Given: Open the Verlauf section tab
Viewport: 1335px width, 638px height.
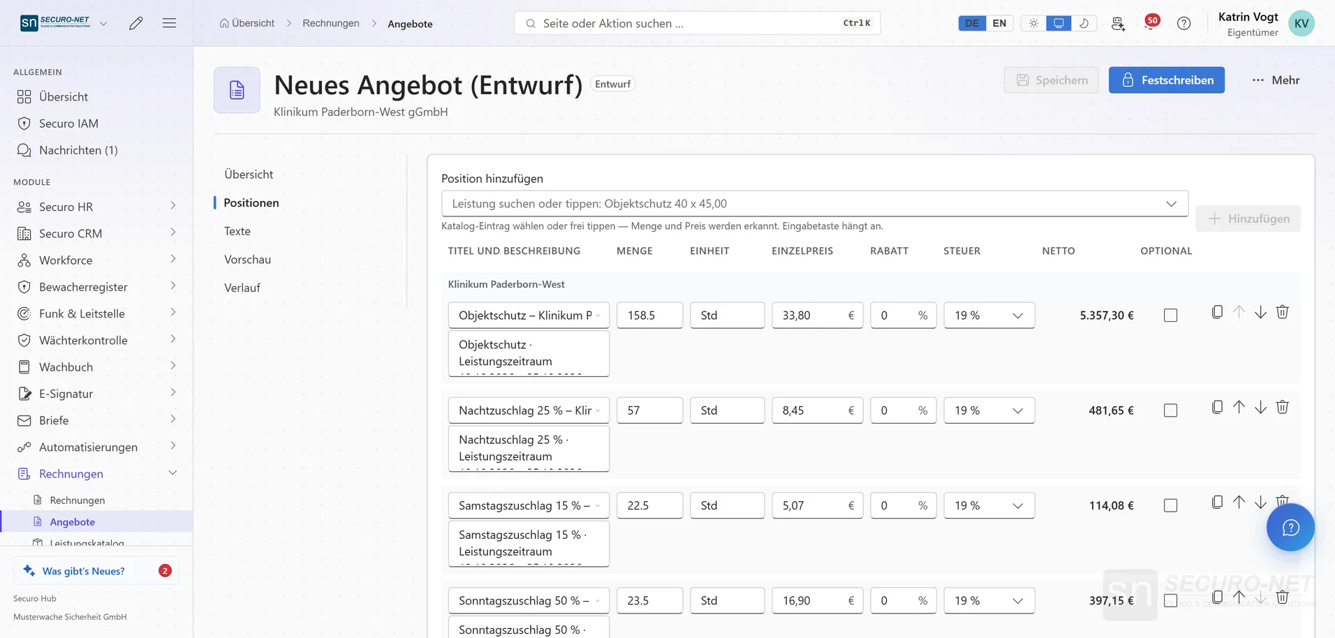Looking at the screenshot, I should pyautogui.click(x=242, y=288).
